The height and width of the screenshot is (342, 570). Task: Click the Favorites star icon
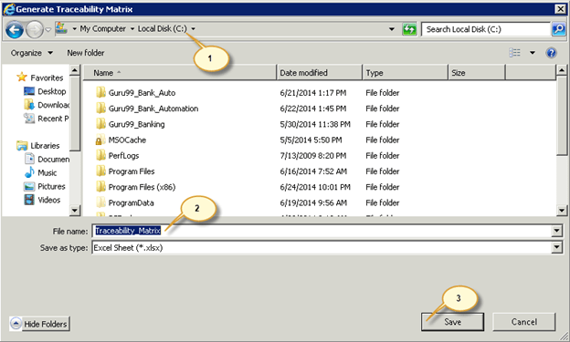[x=22, y=77]
